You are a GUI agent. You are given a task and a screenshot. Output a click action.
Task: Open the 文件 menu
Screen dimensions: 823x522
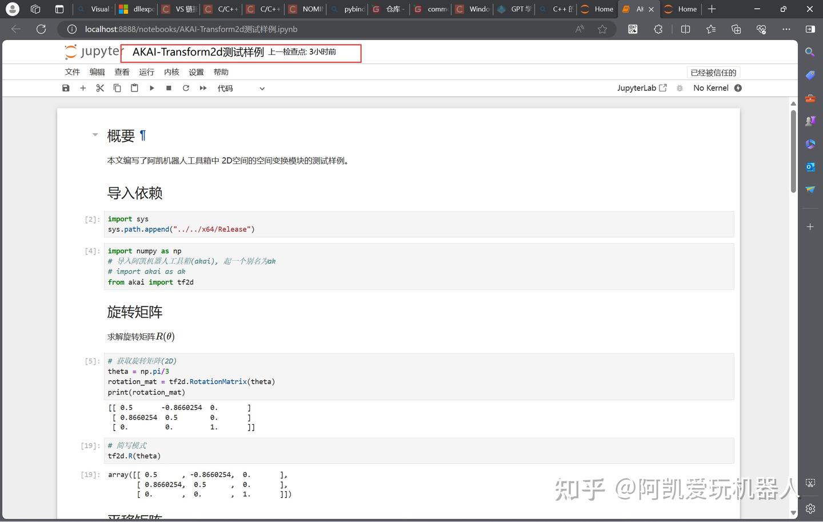tap(72, 71)
